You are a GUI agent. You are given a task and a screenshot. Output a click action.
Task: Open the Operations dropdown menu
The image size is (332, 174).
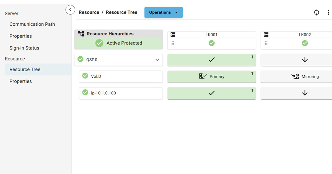pyautogui.click(x=164, y=12)
